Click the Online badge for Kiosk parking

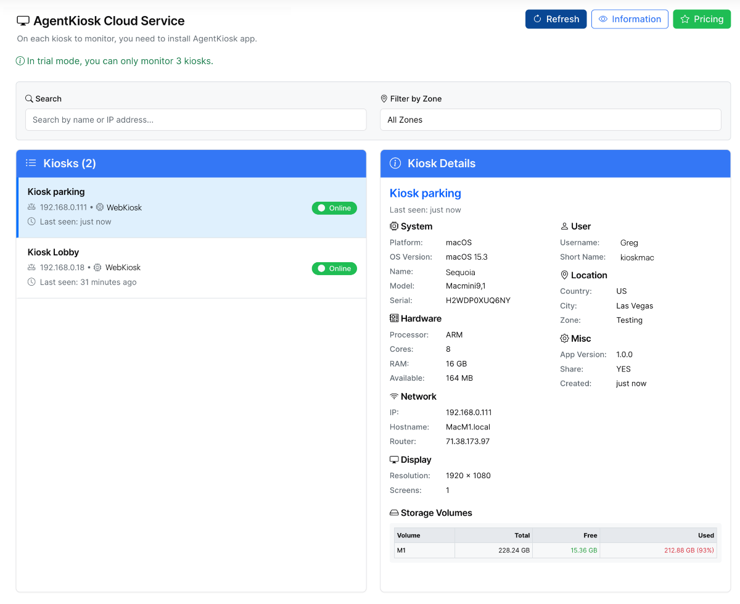pos(334,208)
